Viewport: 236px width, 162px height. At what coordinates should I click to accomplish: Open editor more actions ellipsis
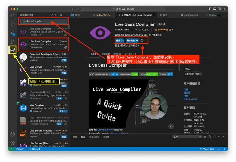224,15
